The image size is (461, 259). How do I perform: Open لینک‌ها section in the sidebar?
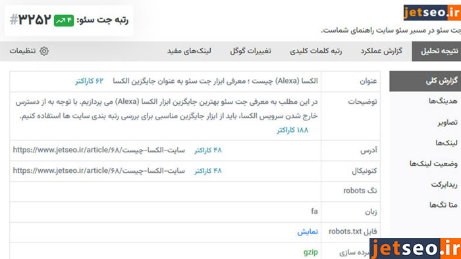click(x=447, y=143)
